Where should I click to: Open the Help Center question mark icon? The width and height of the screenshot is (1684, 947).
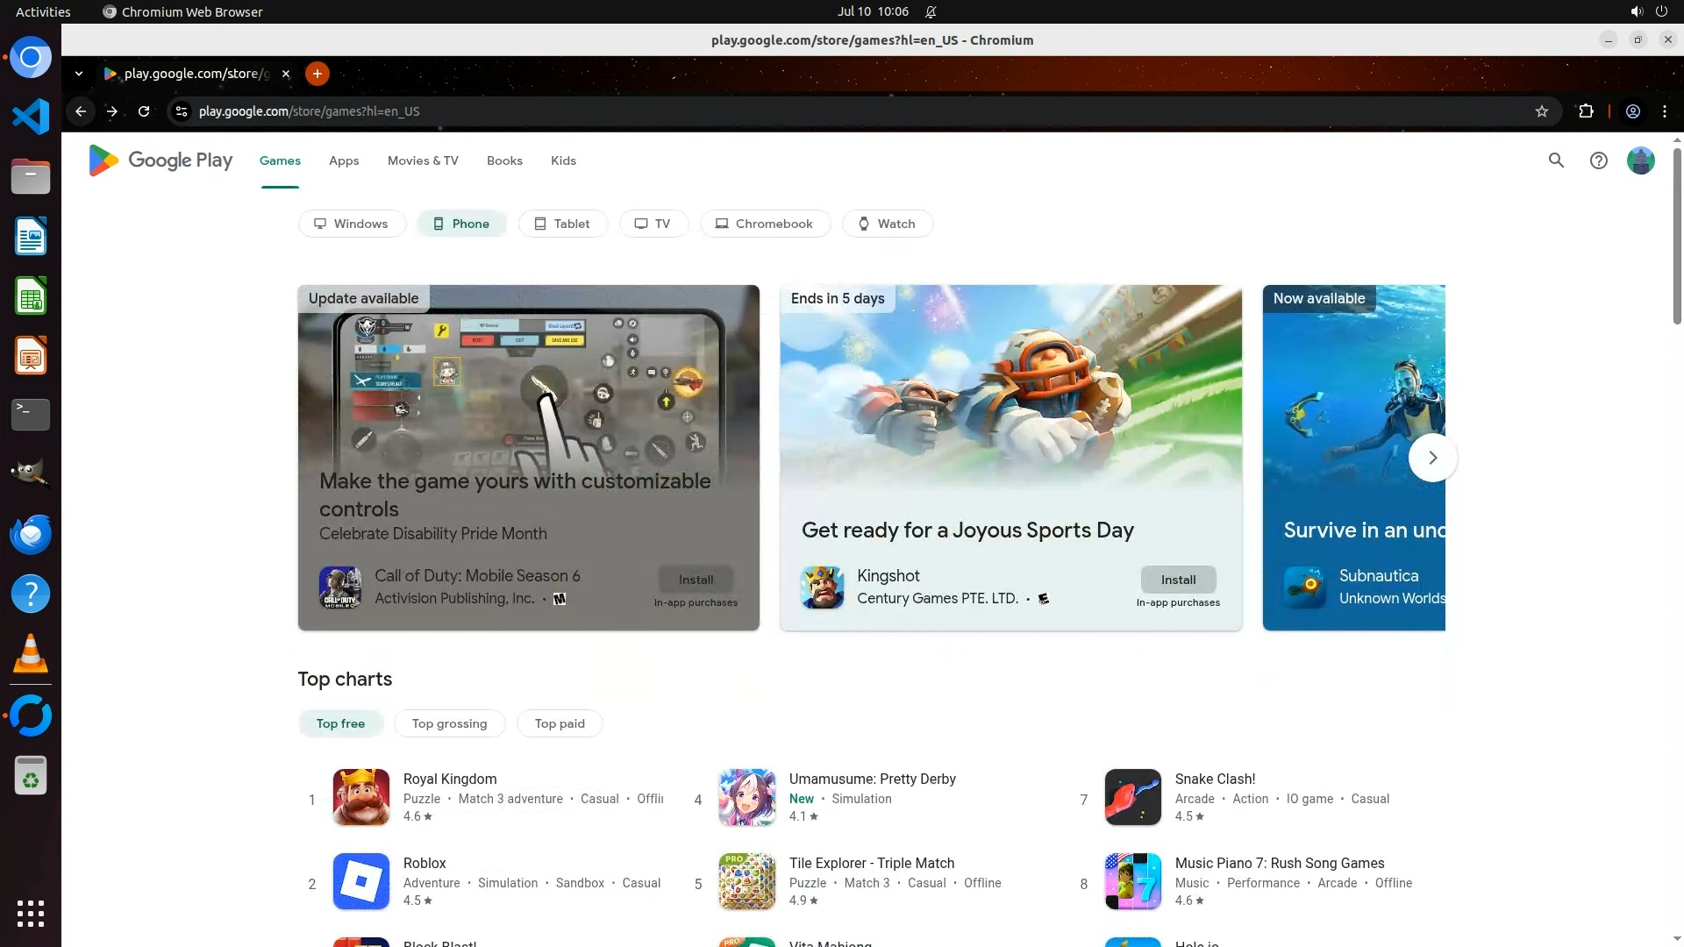coord(1598,160)
